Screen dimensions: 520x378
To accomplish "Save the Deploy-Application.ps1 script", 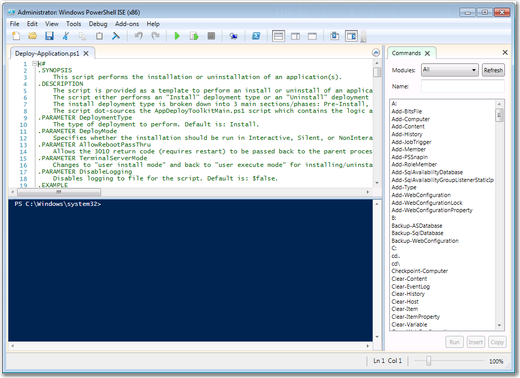I will [48, 36].
